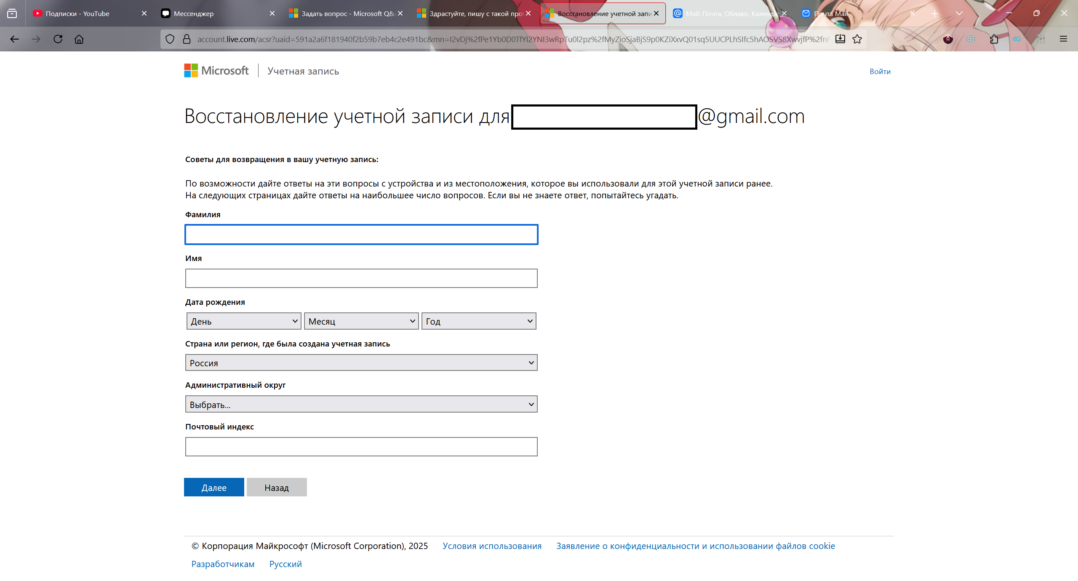Screen dimensions: 1078x581
Task: Open Условия использования link
Action: [x=492, y=546]
